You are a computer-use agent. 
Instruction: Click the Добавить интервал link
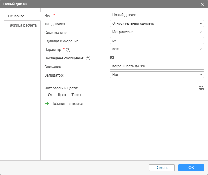(x=68, y=104)
